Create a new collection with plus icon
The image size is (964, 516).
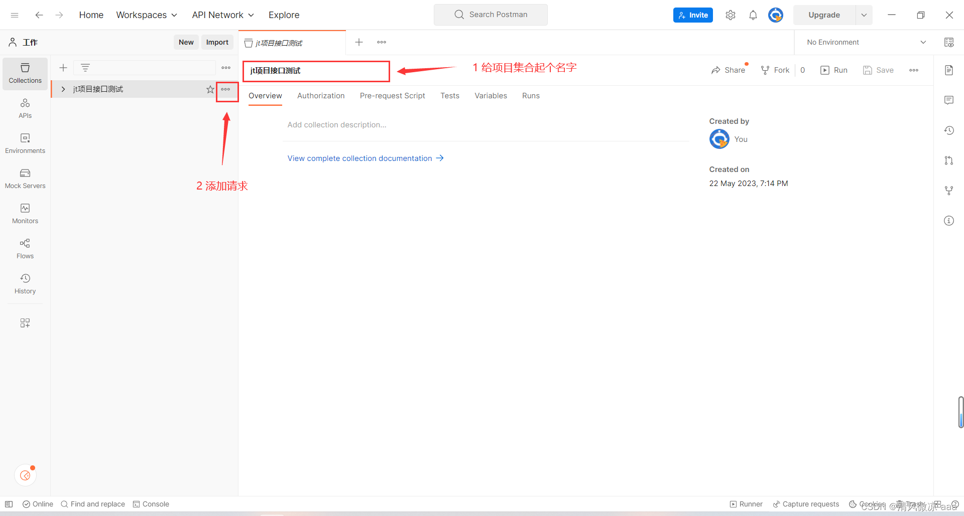click(63, 68)
